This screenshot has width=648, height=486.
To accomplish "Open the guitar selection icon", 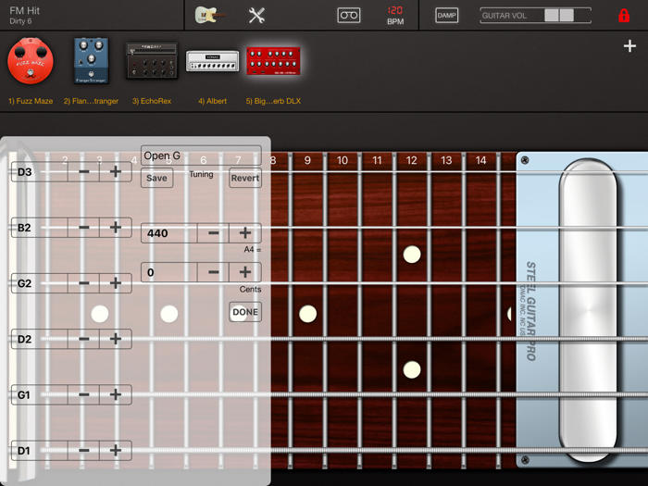I will coord(209,16).
